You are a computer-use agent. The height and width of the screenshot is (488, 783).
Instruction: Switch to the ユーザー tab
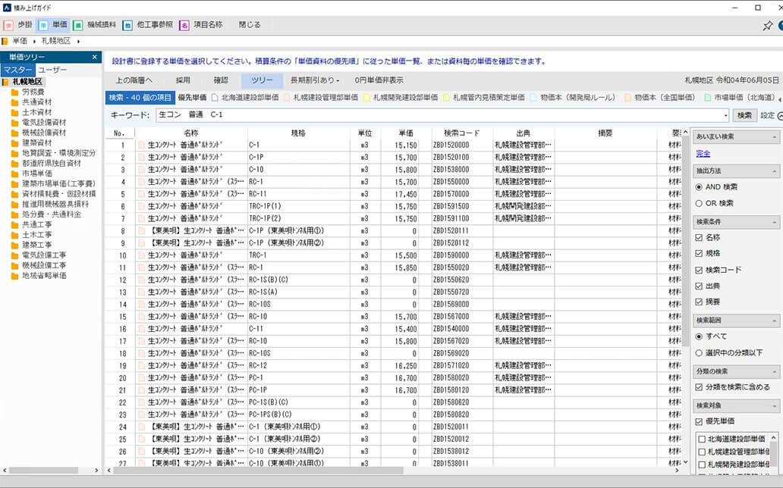[52, 70]
